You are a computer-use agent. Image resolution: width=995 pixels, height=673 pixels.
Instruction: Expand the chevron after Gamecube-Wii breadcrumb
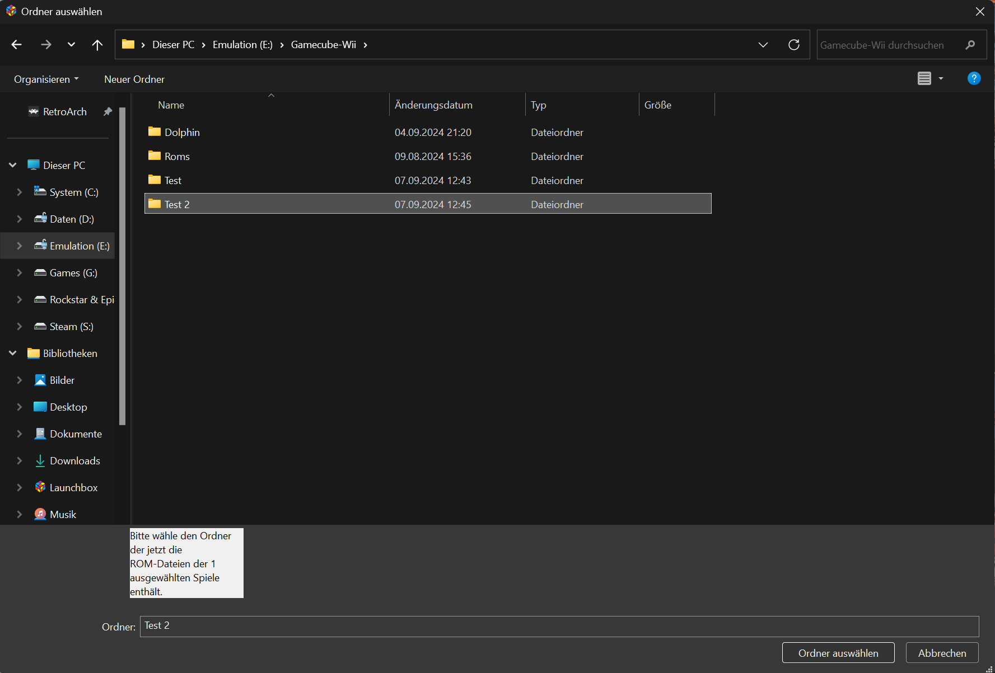(x=366, y=45)
